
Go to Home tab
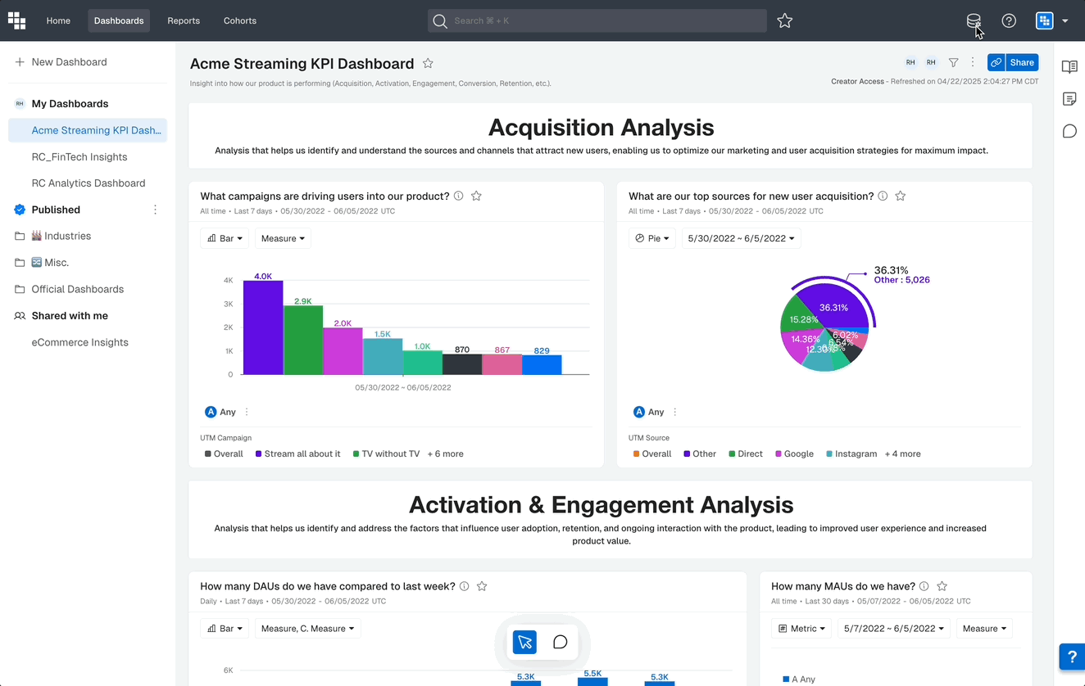[58, 20]
